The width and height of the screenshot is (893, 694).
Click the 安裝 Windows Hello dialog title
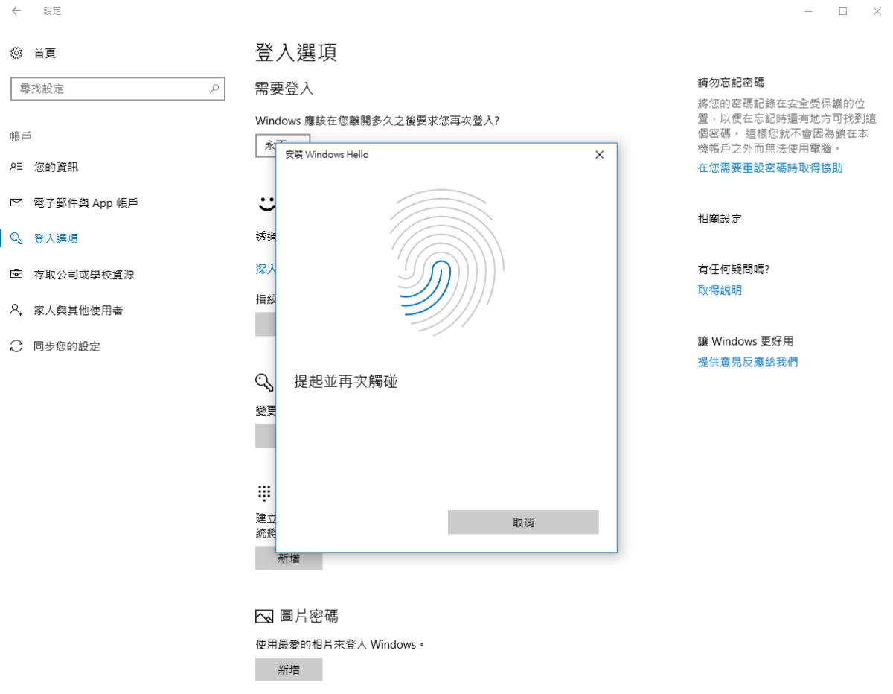tap(327, 155)
